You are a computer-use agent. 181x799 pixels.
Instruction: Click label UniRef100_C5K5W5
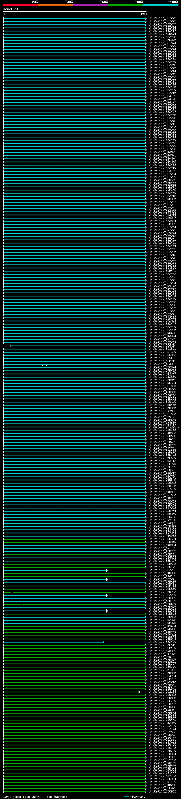(x=162, y=607)
